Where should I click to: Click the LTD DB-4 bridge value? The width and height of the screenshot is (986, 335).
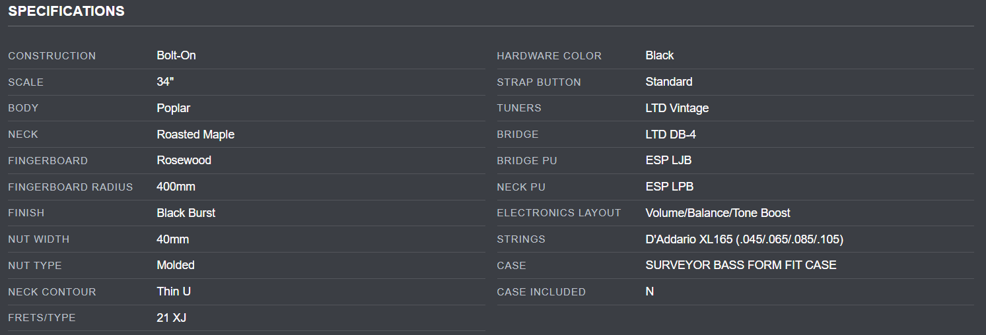670,135
